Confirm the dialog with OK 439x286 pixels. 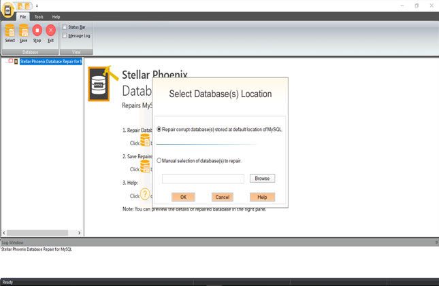[x=183, y=197]
